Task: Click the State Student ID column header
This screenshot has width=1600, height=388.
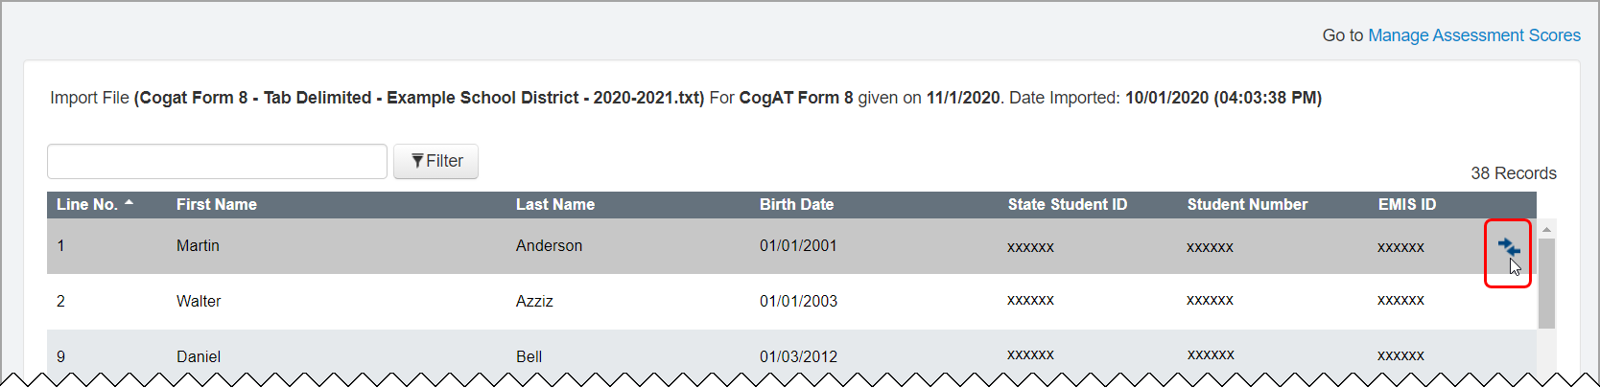Action: tap(1067, 204)
